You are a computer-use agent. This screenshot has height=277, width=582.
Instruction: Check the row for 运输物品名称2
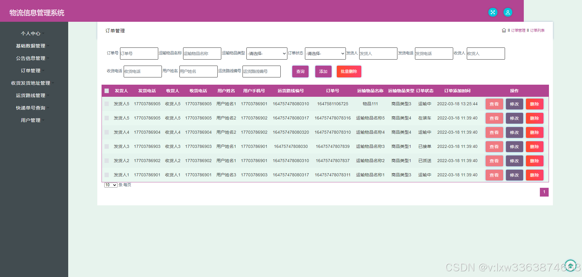(107, 161)
